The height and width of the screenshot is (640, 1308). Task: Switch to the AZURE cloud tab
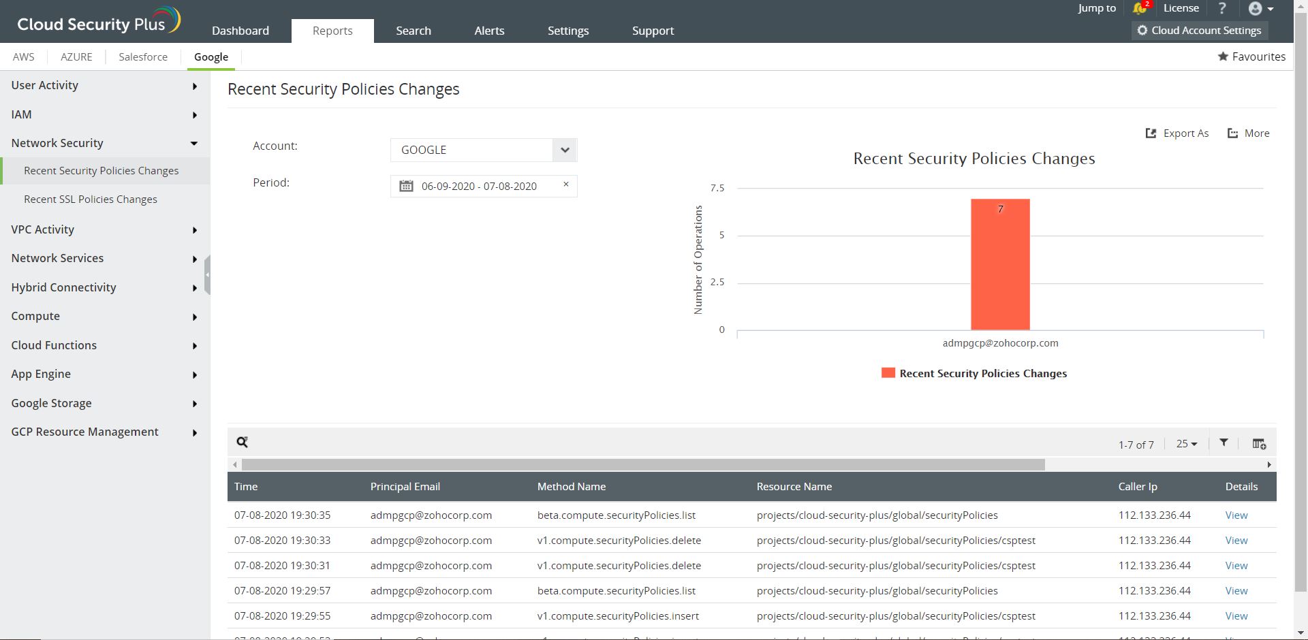click(76, 57)
